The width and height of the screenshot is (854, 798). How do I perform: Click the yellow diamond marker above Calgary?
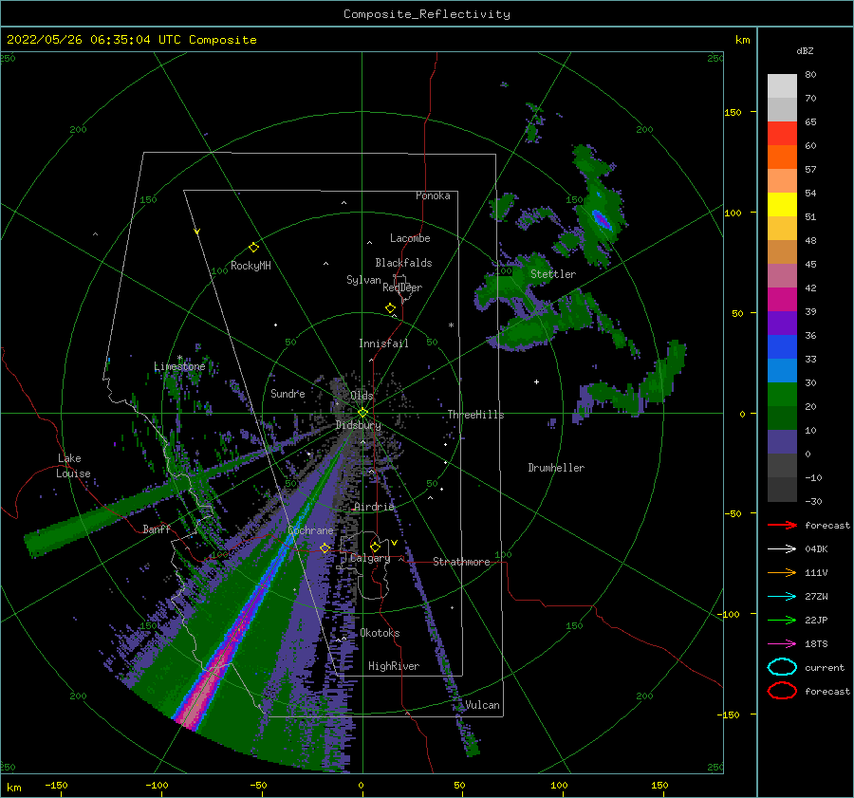click(375, 547)
